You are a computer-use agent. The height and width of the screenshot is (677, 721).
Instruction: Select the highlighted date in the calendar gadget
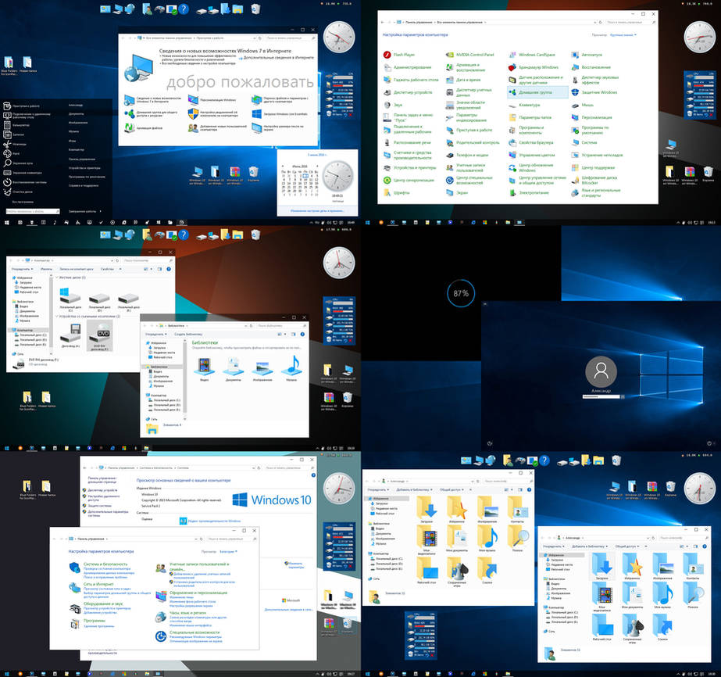(x=305, y=176)
